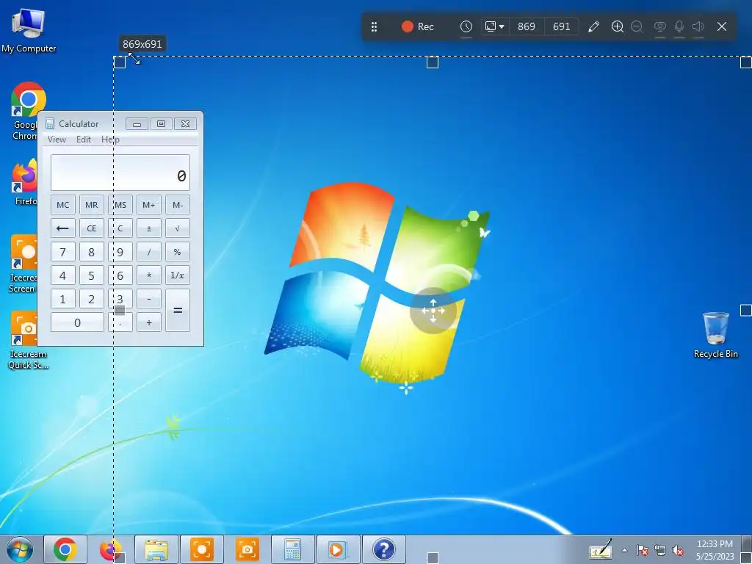Click the square root button
The image size is (752, 564).
click(178, 228)
